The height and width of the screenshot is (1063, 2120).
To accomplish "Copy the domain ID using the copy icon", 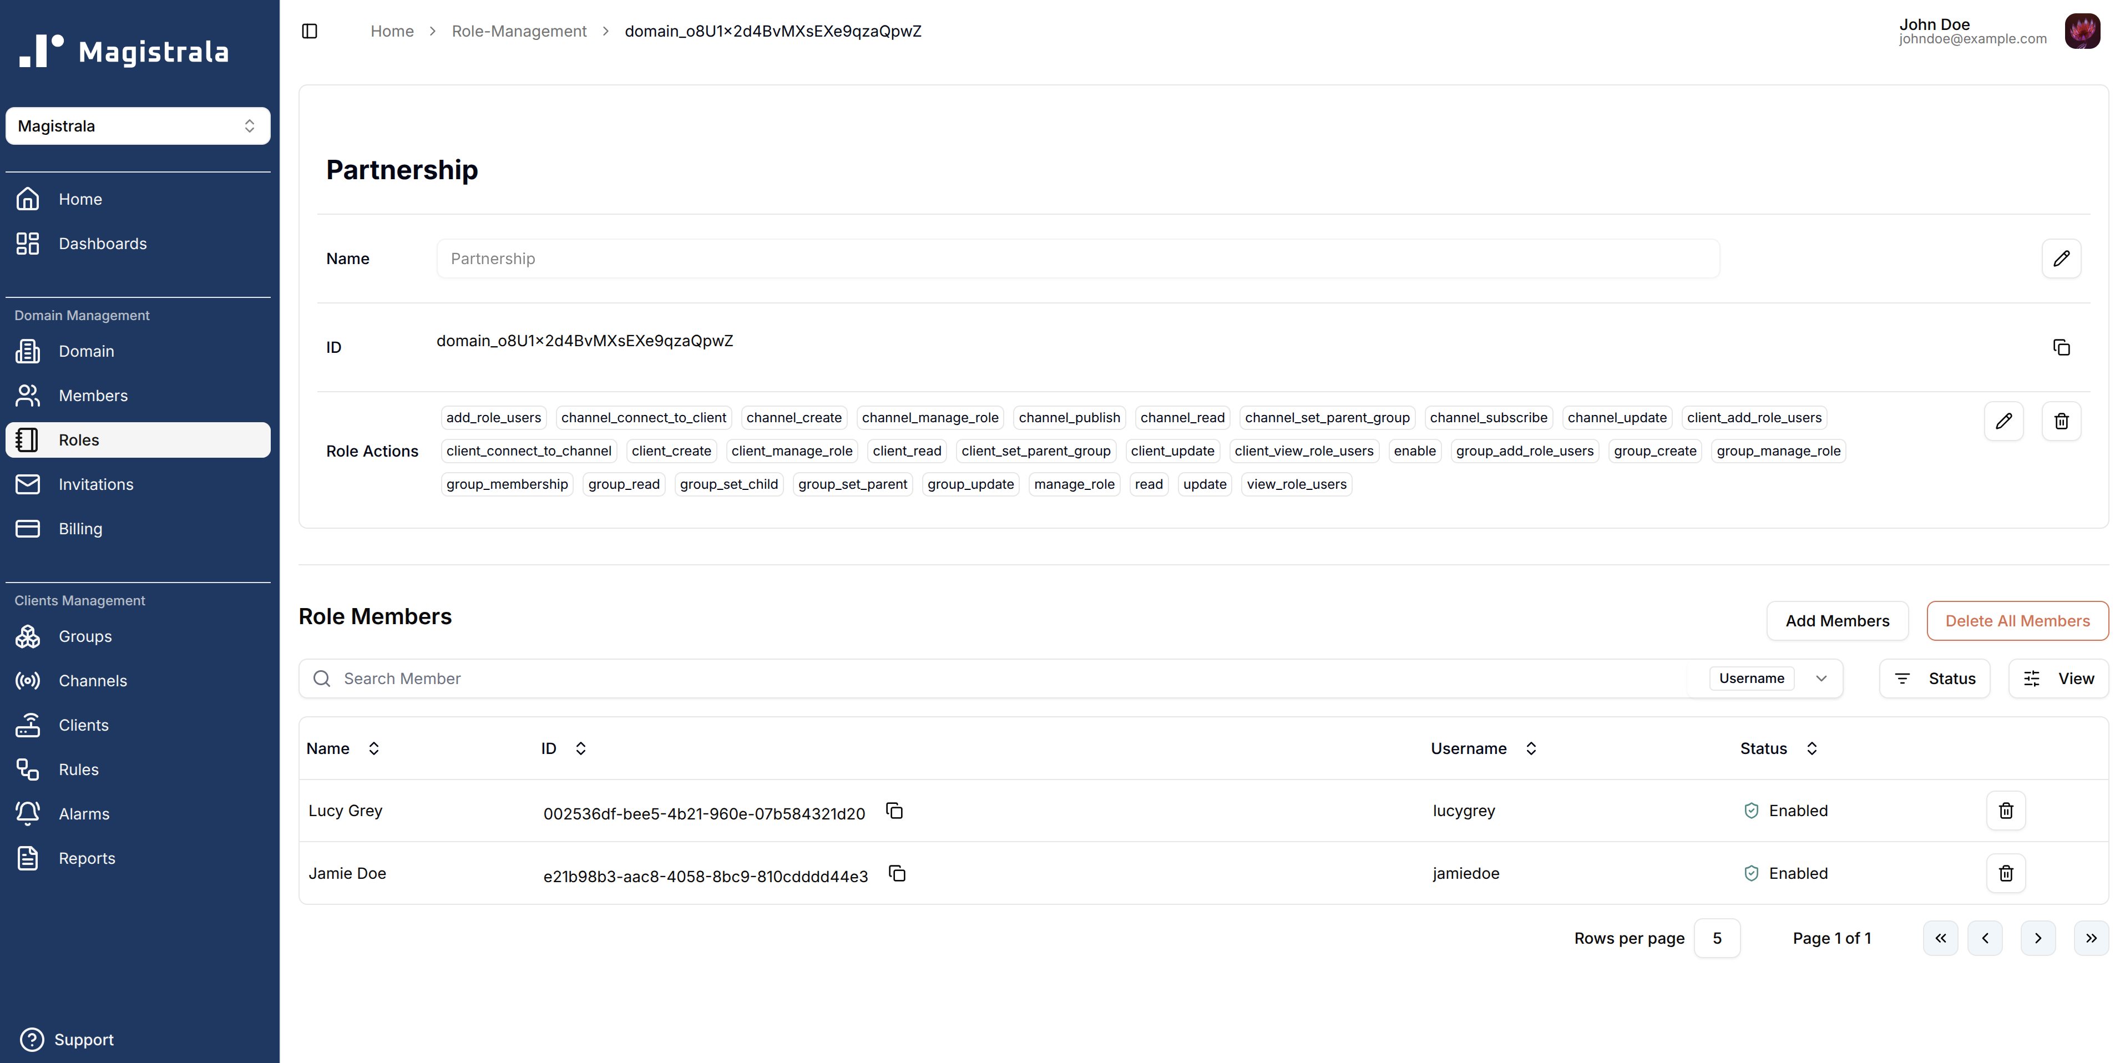I will 2061,347.
